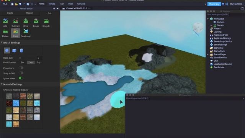Pick the red-black Cracked Lava material swatch
The image size is (245, 138).
(9, 103)
